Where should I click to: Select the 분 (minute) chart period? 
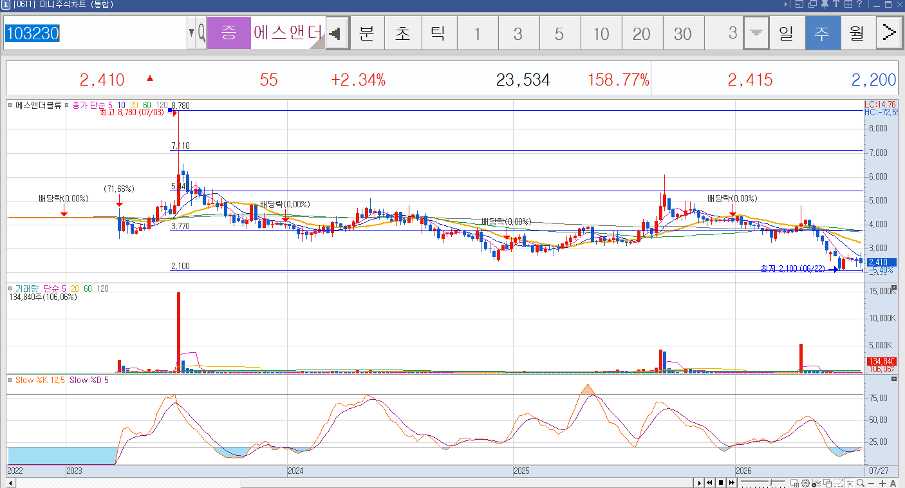tap(367, 33)
